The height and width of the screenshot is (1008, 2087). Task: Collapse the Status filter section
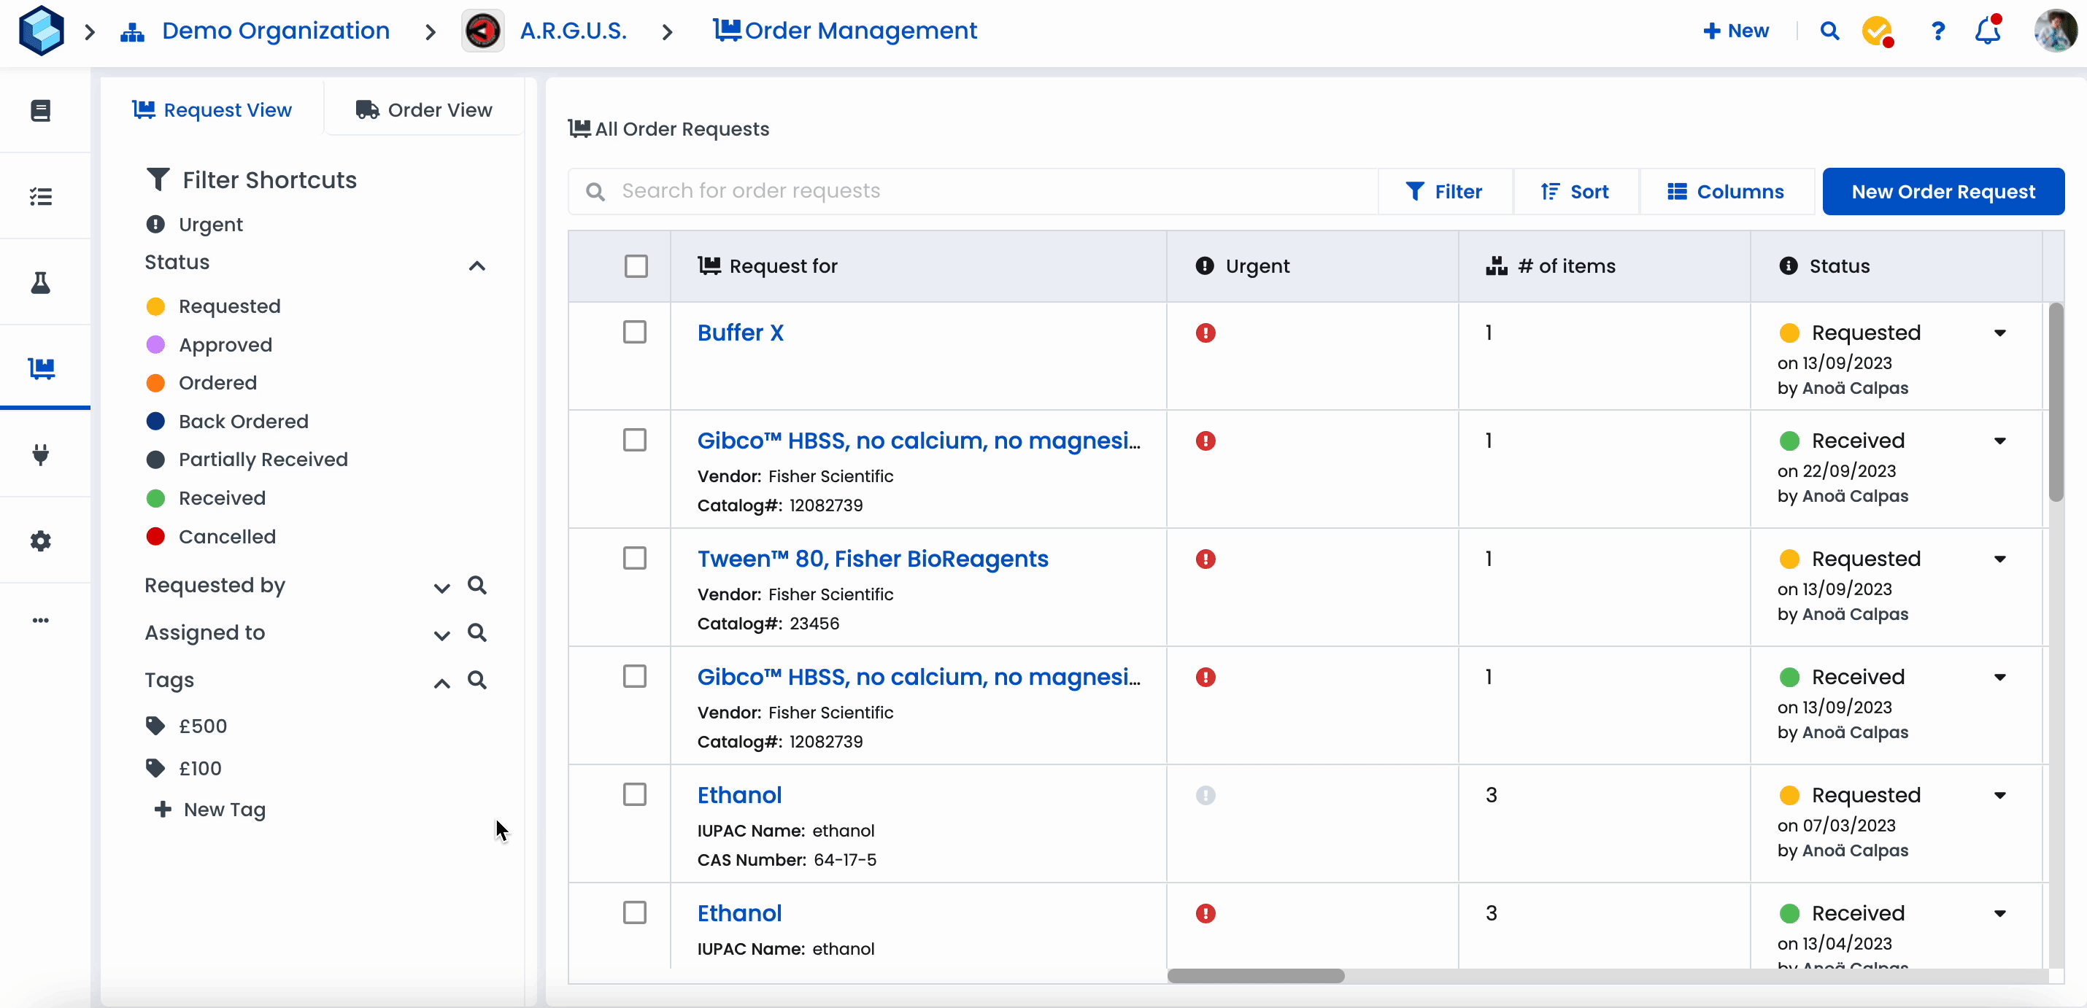[477, 265]
